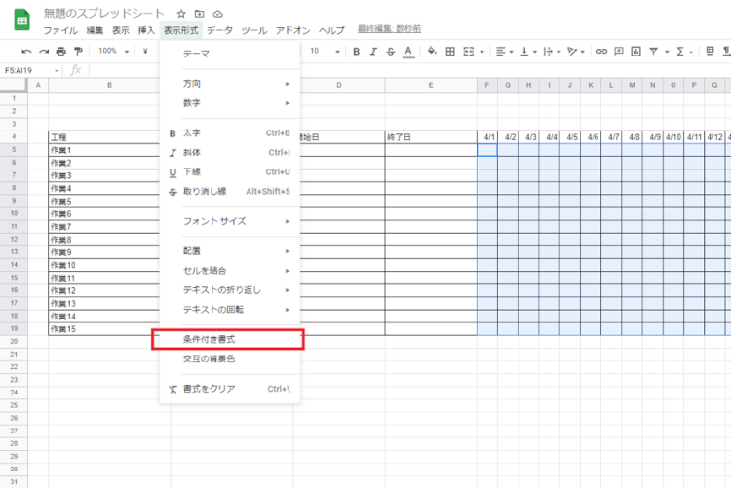The width and height of the screenshot is (731, 488).
Task: Toggle bold button in toolbar
Action: pos(357,51)
